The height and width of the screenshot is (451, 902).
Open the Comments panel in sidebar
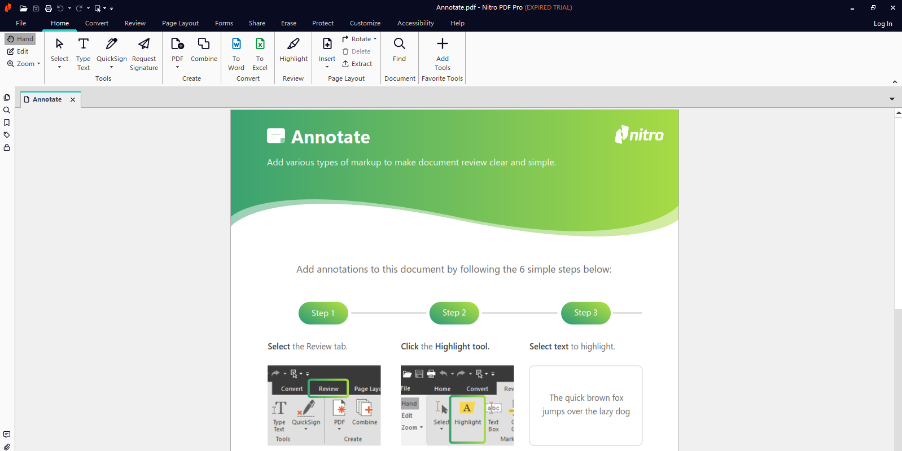tap(7, 435)
